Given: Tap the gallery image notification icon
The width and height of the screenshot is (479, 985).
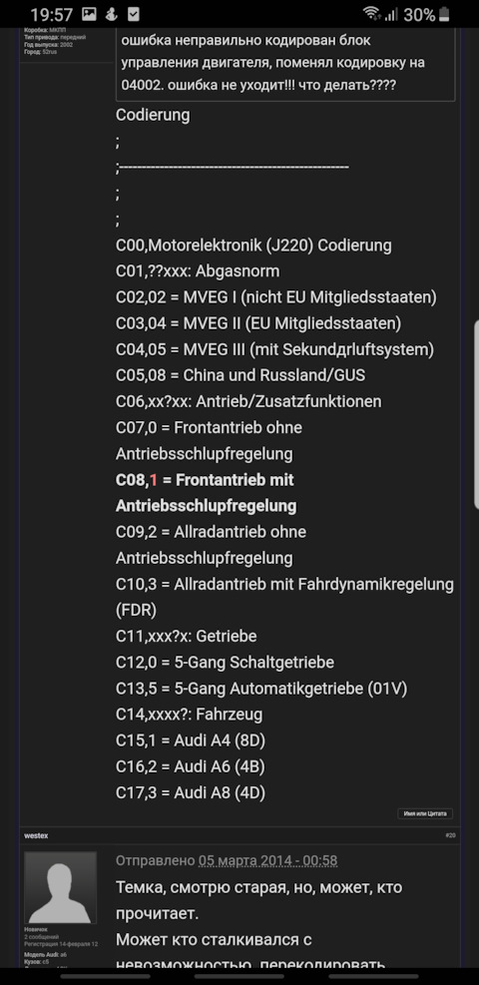Looking at the screenshot, I should pos(89,14).
